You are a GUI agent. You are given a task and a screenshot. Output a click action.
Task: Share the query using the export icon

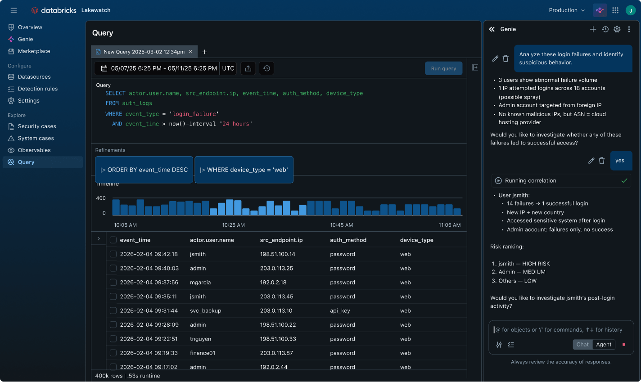click(x=248, y=68)
